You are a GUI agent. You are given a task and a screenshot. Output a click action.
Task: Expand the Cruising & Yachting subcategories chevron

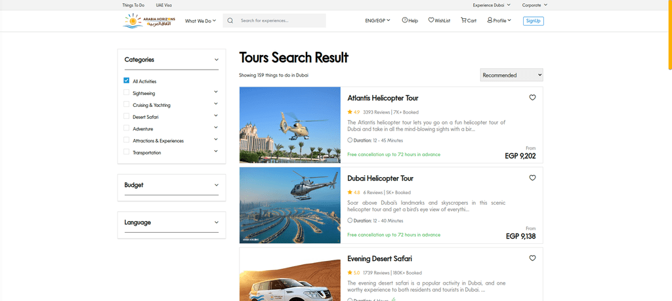216,104
